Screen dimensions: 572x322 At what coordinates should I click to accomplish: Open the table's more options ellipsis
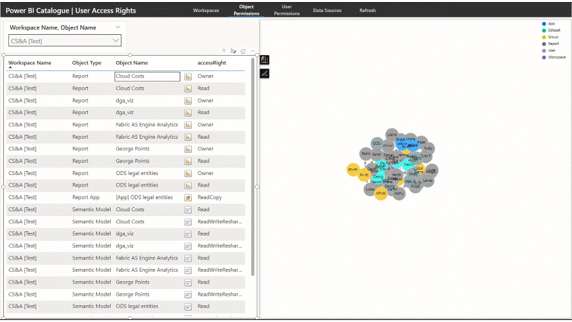tap(252, 51)
